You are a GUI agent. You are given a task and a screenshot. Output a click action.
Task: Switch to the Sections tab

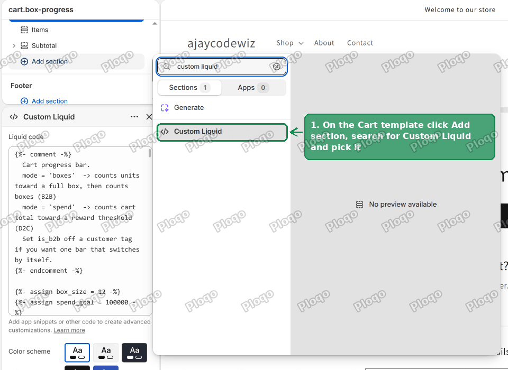tap(190, 87)
